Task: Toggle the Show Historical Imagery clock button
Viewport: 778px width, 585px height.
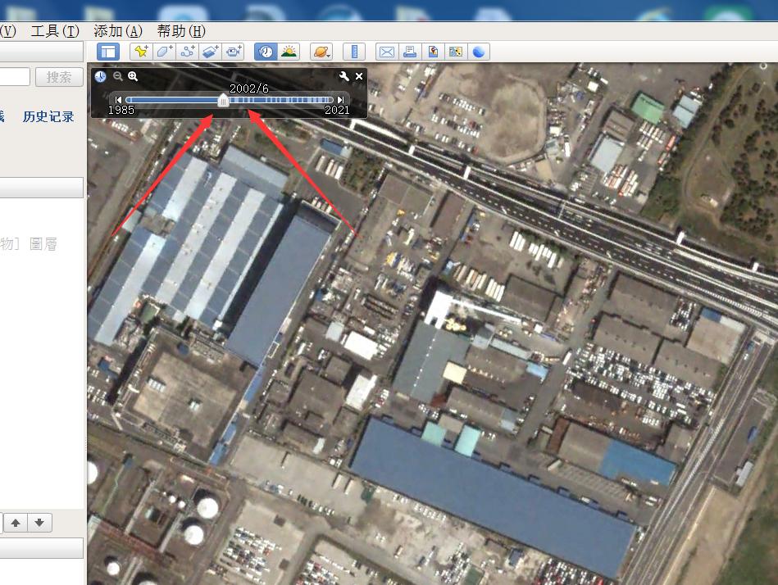Action: [264, 51]
